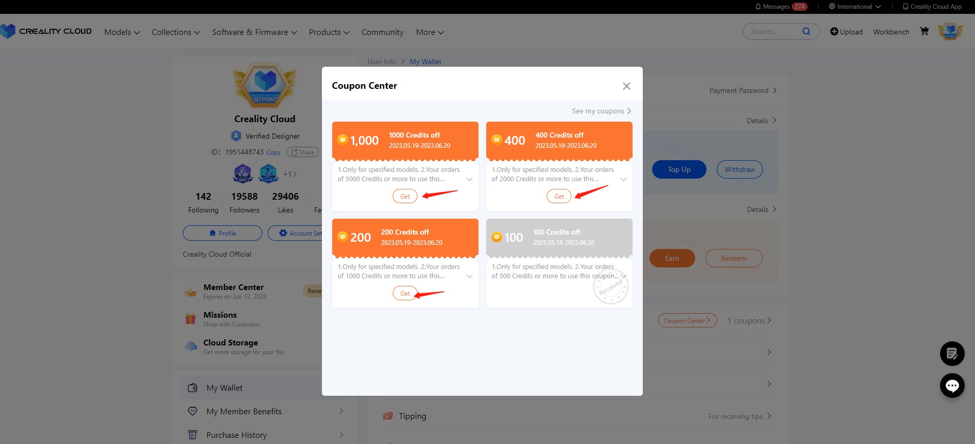
Task: Click the second medal badge under ID
Action: (x=268, y=173)
